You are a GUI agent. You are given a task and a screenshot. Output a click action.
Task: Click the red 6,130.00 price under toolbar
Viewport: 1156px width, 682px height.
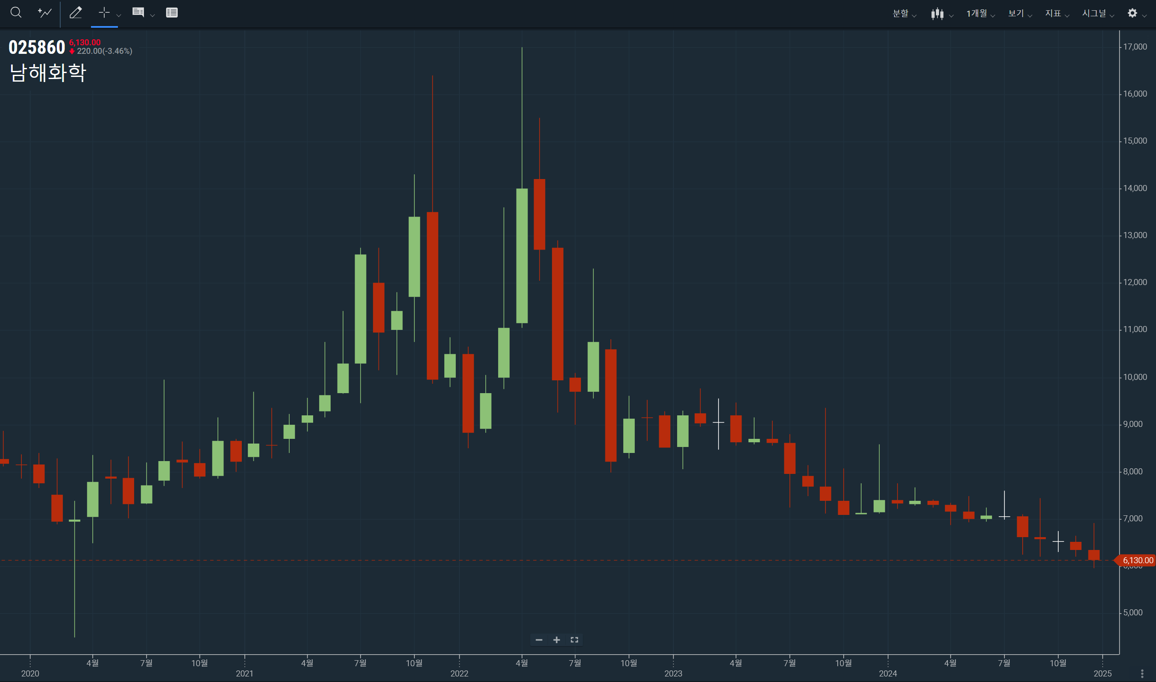[x=85, y=42]
